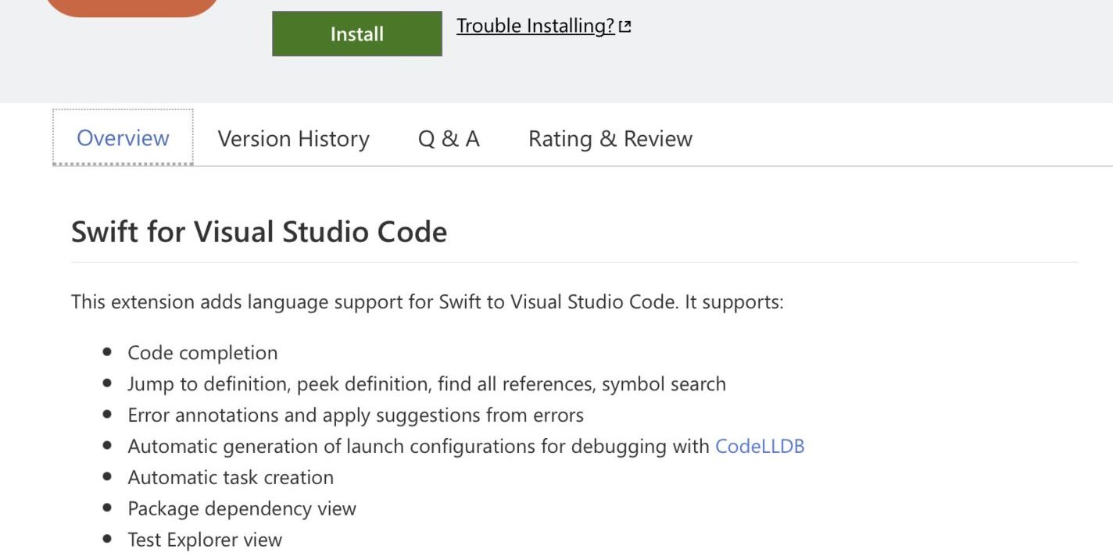This screenshot has width=1113, height=556.
Task: Click the bullet marker beside Test Explorer view
Action: 107,540
